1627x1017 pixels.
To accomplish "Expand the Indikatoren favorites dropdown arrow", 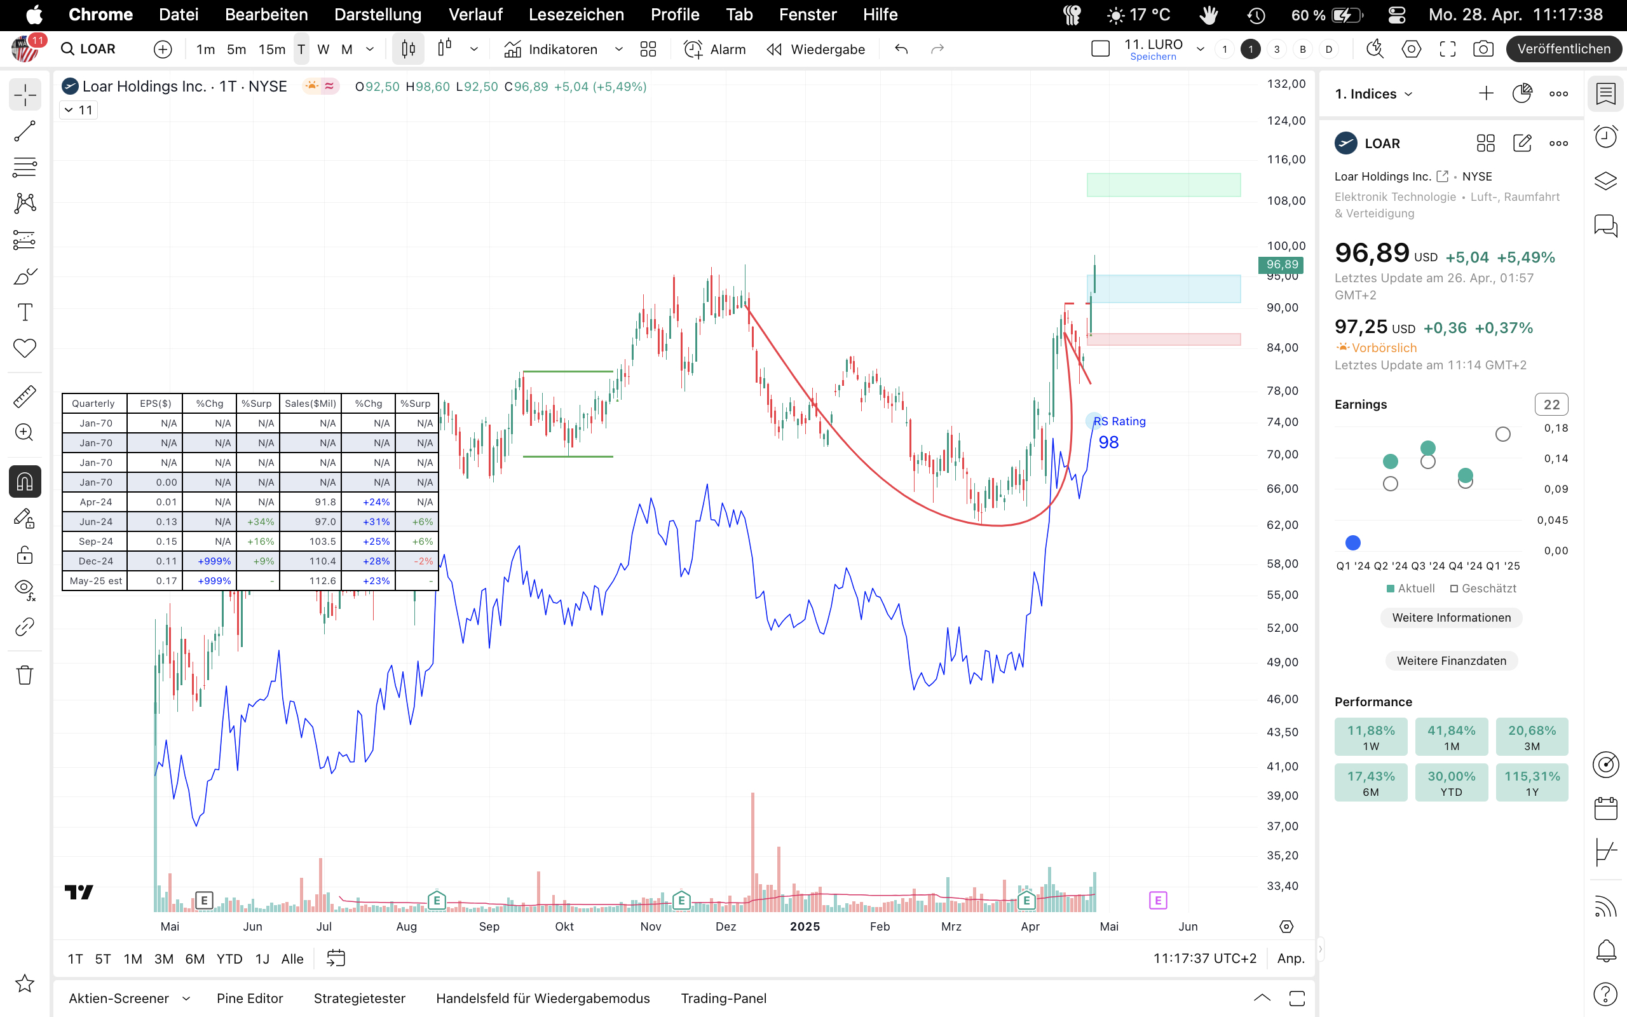I will tap(618, 49).
